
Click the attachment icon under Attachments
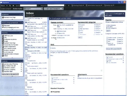78,76
